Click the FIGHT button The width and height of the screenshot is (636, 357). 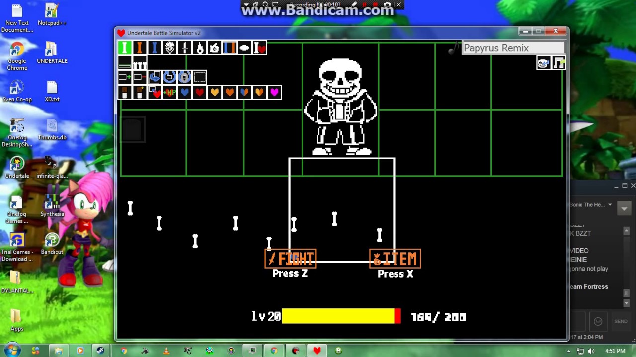pos(290,259)
